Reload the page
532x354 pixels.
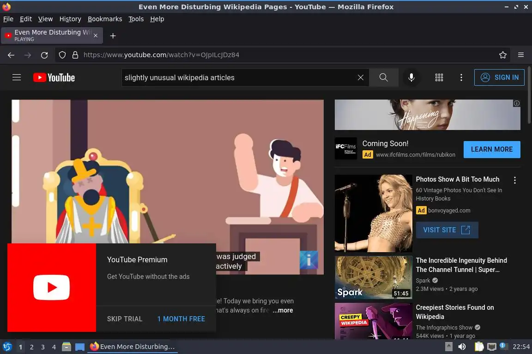(x=44, y=55)
